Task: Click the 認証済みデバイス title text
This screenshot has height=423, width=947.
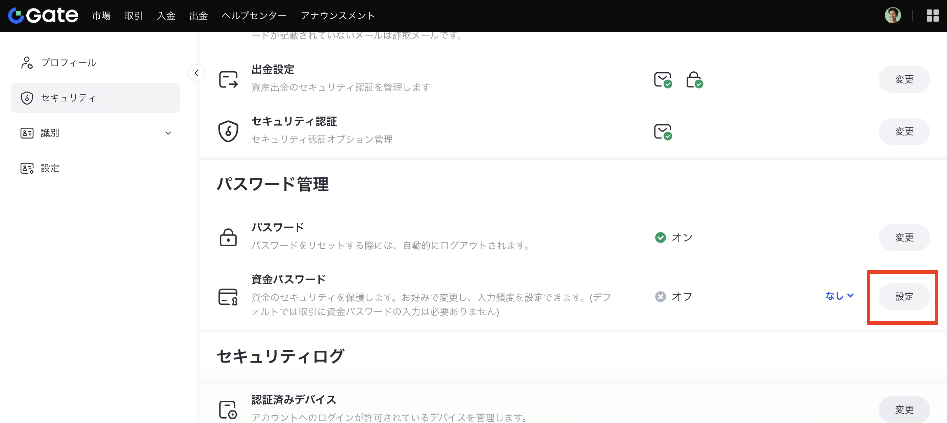Action: pyautogui.click(x=294, y=399)
